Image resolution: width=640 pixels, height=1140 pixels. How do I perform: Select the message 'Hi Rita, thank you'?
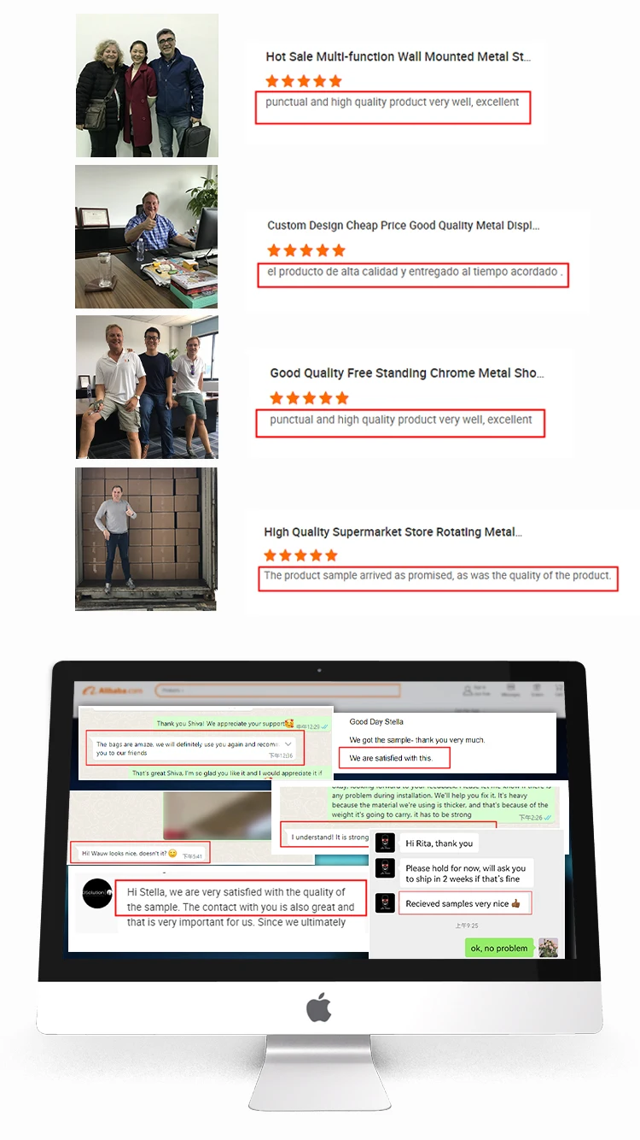(x=439, y=843)
